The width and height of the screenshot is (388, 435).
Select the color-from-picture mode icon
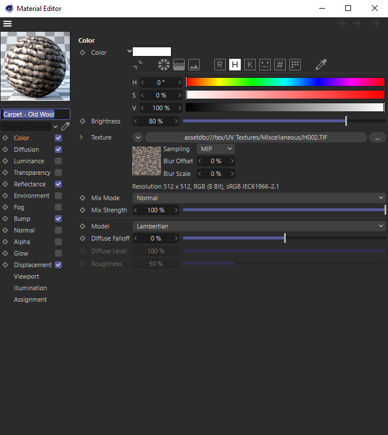click(194, 65)
